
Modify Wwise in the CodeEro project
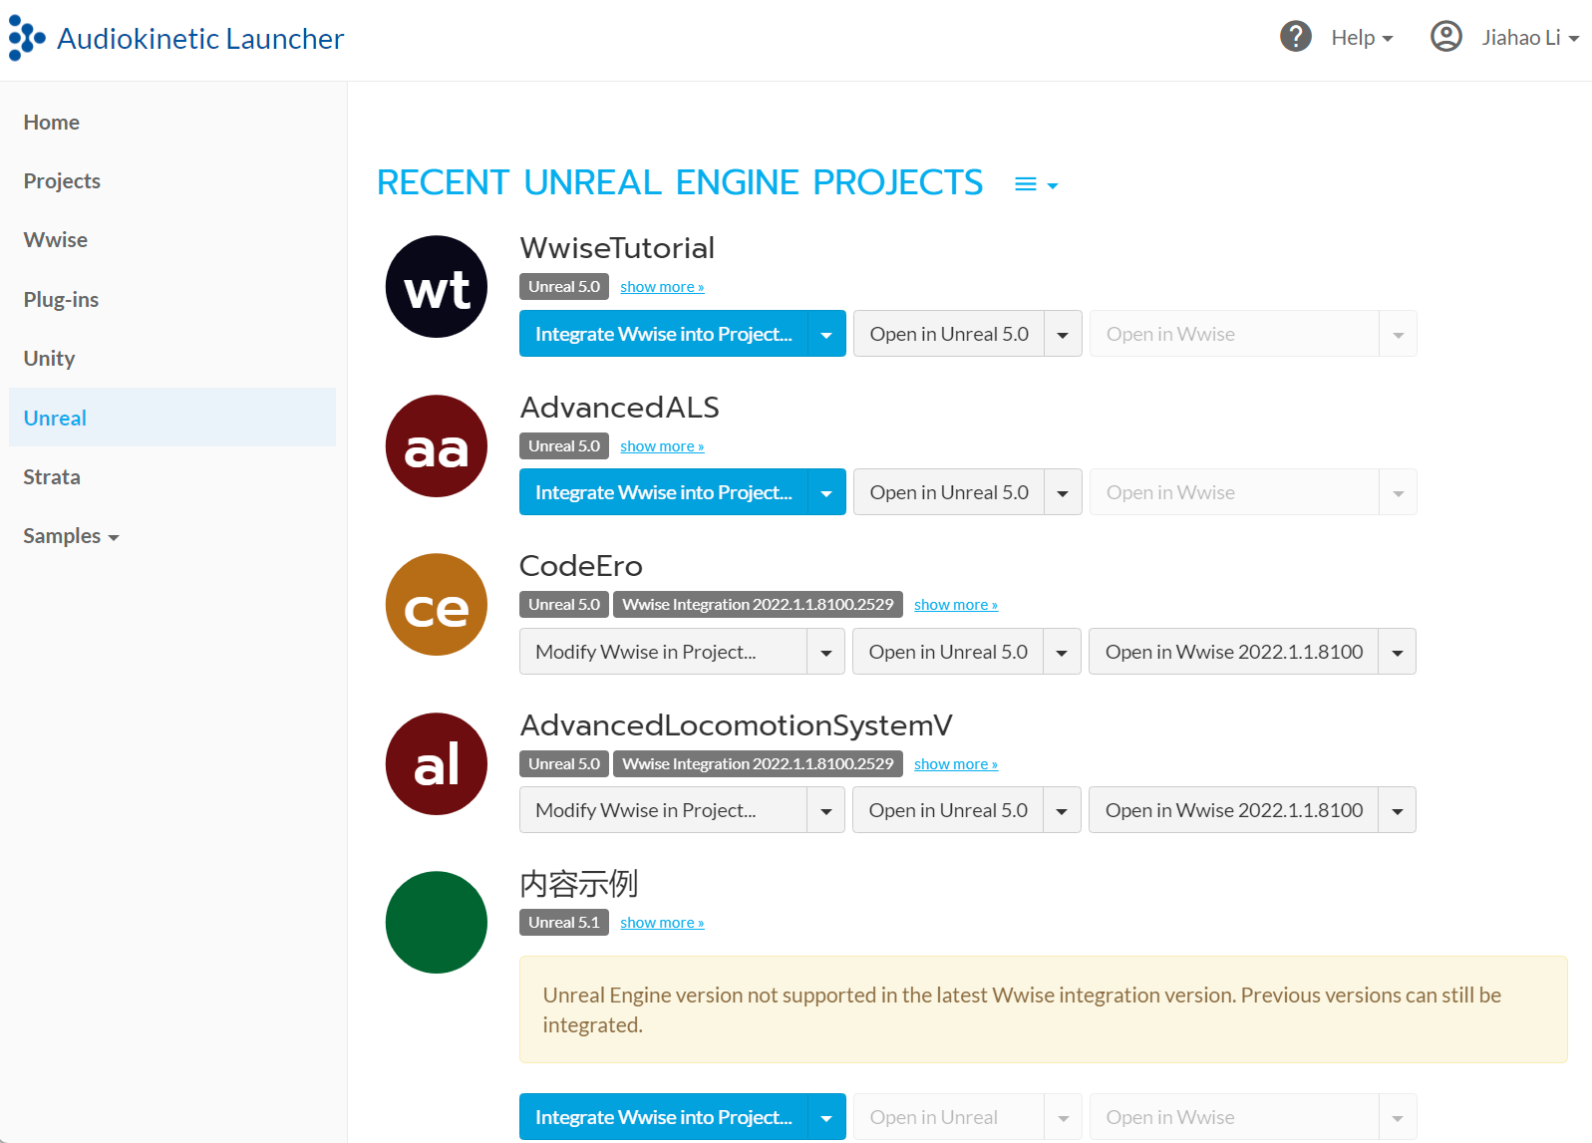coord(663,652)
